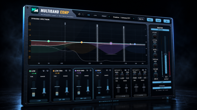Image resolution: width=197 pixels, height=110 pixels.
Task: Bypass the LOW band with B button
Action: coord(44,71)
